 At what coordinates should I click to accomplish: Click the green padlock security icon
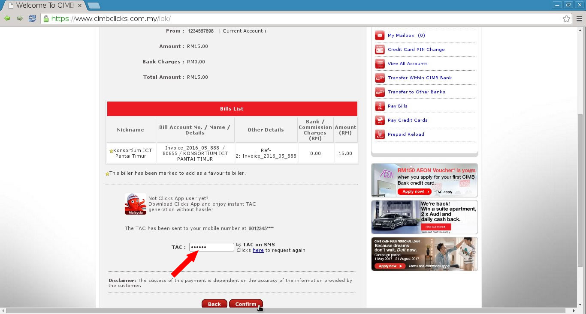(x=46, y=18)
